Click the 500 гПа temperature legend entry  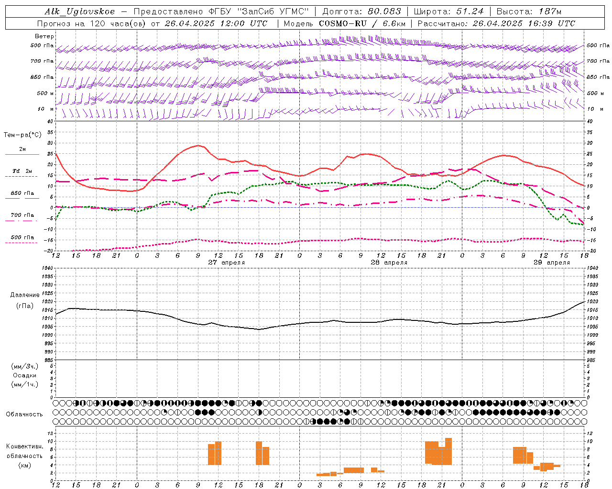coord(22,237)
